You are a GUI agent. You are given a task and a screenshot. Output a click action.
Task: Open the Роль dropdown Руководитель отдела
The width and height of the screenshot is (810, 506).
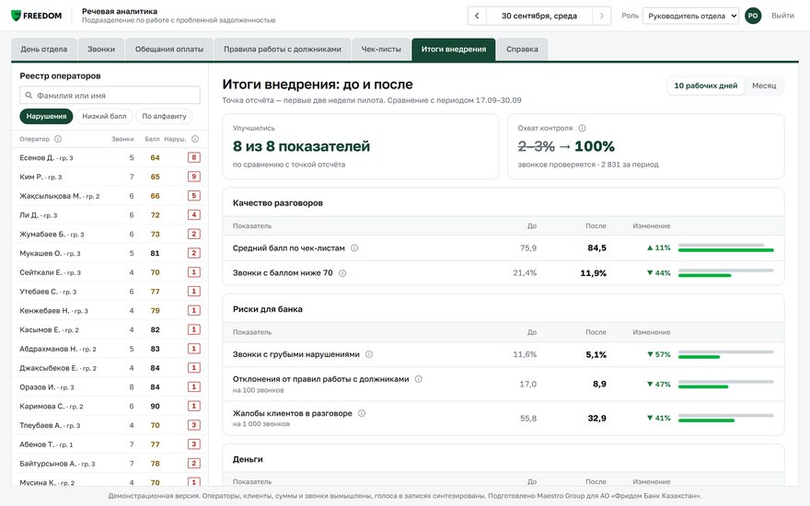pyautogui.click(x=690, y=16)
